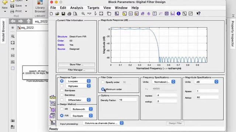Choose the FIR design method radio
236x132 pixels.
(x=62, y=115)
